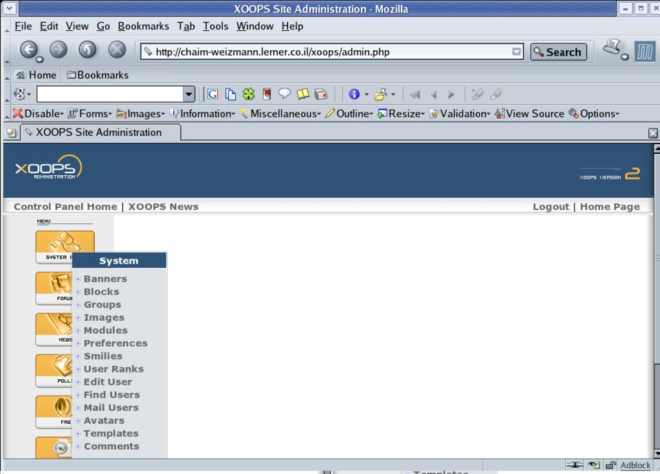The image size is (660, 474).
Task: Click the Mozilla M throbber icon
Action: [645, 52]
